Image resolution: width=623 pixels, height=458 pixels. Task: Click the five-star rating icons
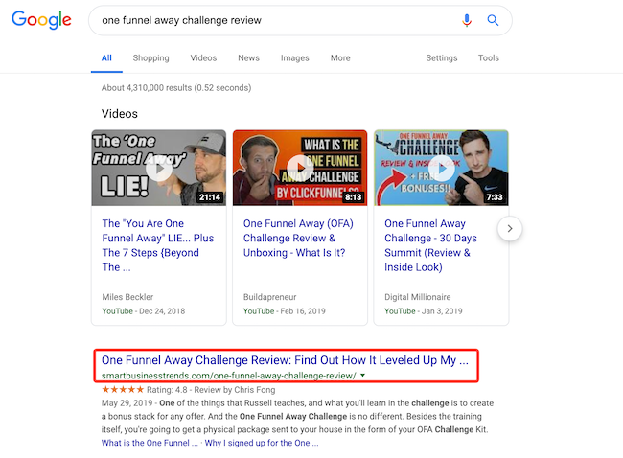123,389
